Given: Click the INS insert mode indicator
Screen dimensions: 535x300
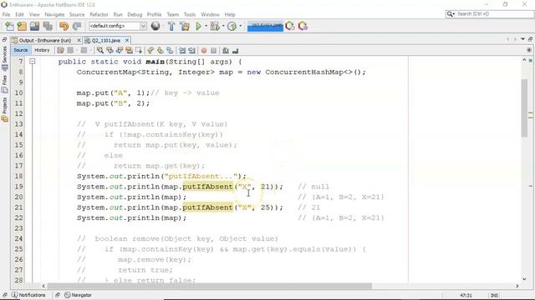Looking at the screenshot, I should 494,295.
